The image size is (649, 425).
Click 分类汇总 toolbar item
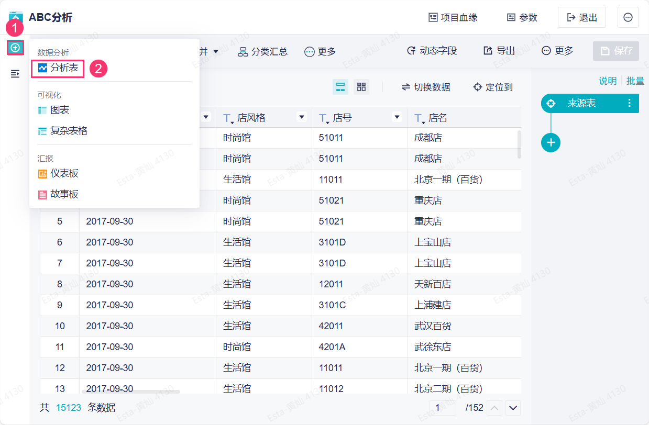tap(263, 51)
